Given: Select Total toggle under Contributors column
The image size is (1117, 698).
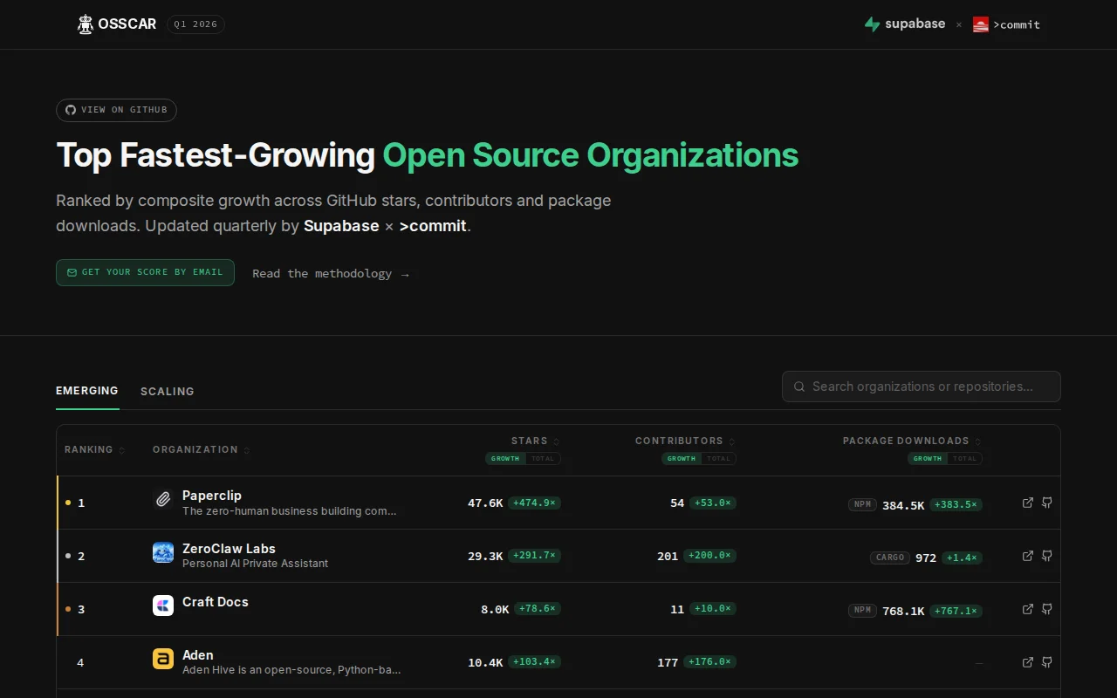Looking at the screenshot, I should 718,458.
